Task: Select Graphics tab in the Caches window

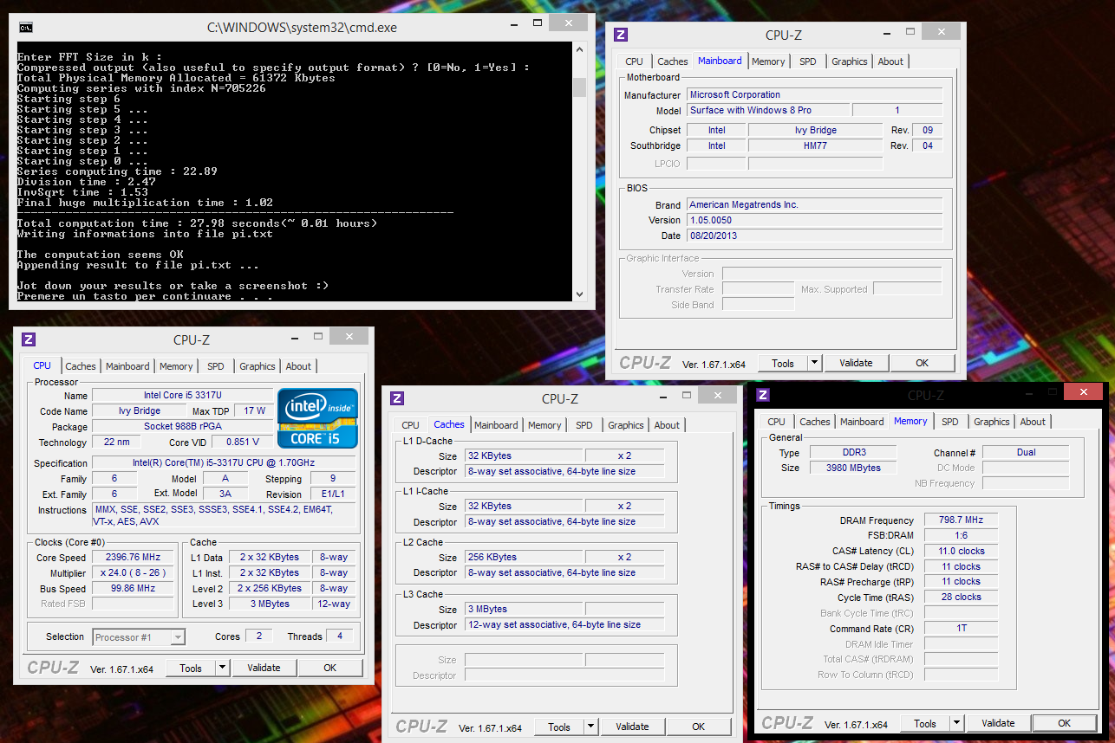Action: click(625, 425)
